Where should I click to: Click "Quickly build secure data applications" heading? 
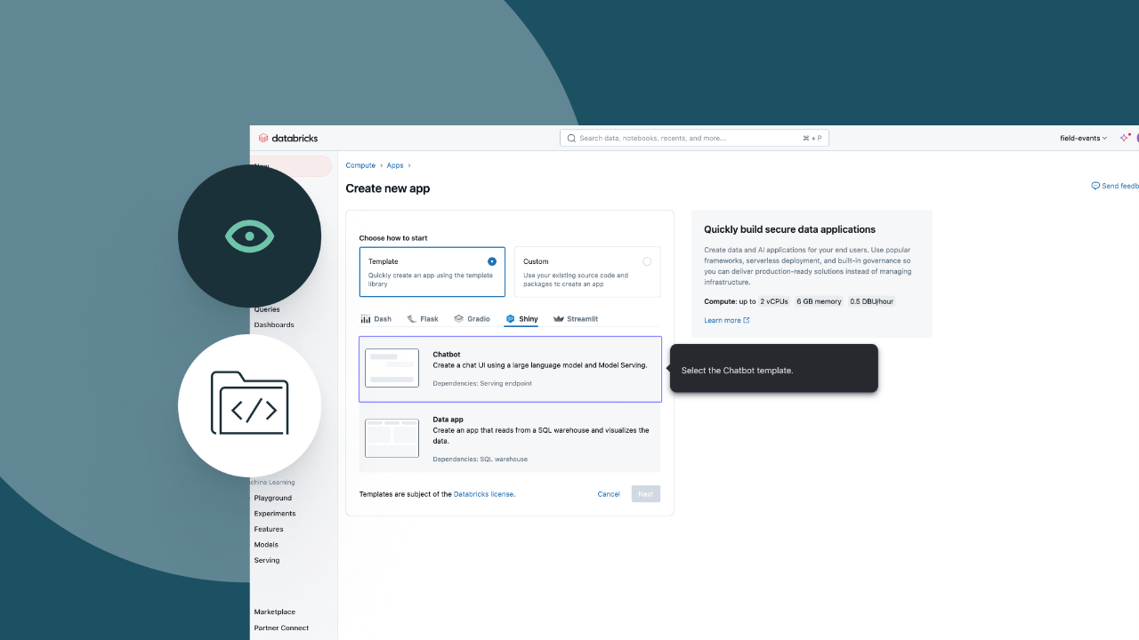[790, 229]
